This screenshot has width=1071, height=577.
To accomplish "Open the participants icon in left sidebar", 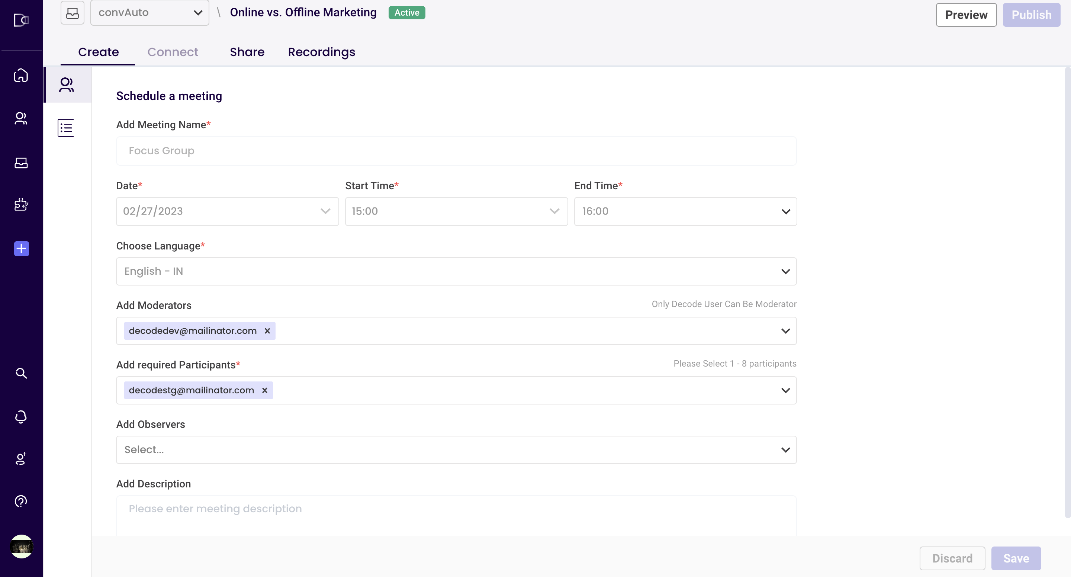I will coord(21,119).
